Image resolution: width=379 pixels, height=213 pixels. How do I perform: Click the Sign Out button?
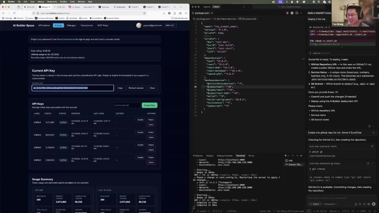(x=170, y=25)
